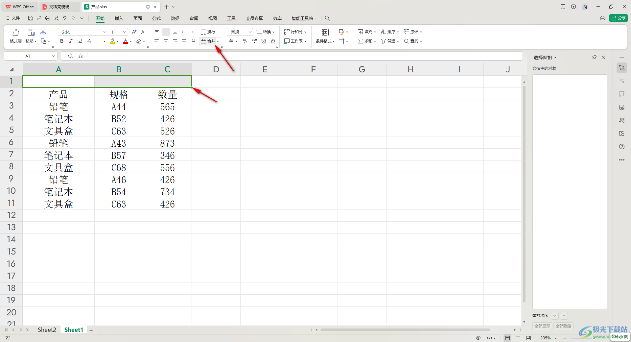Viewport: 631px width, 342px height.
Task: Toggle Italic formatting
Action: click(71, 41)
